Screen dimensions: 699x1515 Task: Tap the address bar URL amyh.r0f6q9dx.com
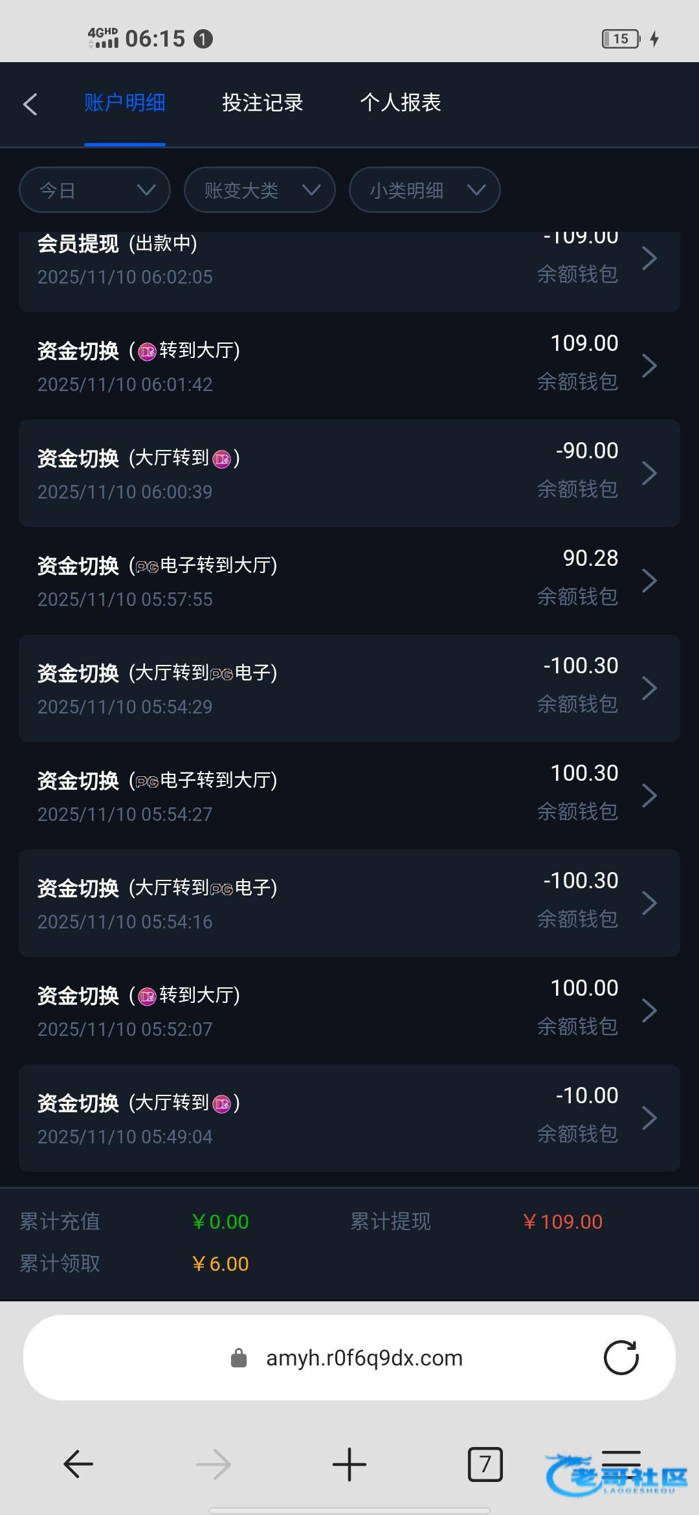(364, 1358)
